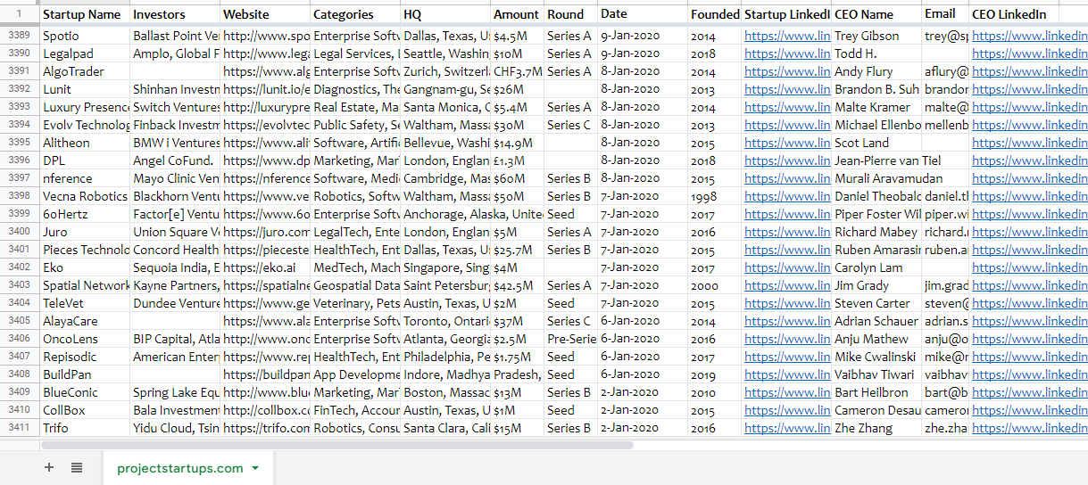1088x485 pixels.
Task: Click the nference startup name cell
Action: click(x=85, y=178)
